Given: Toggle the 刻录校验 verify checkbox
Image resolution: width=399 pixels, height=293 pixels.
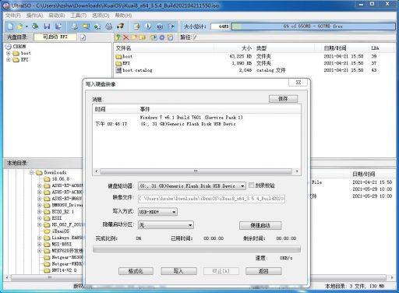Looking at the screenshot, I should pos(251,185).
